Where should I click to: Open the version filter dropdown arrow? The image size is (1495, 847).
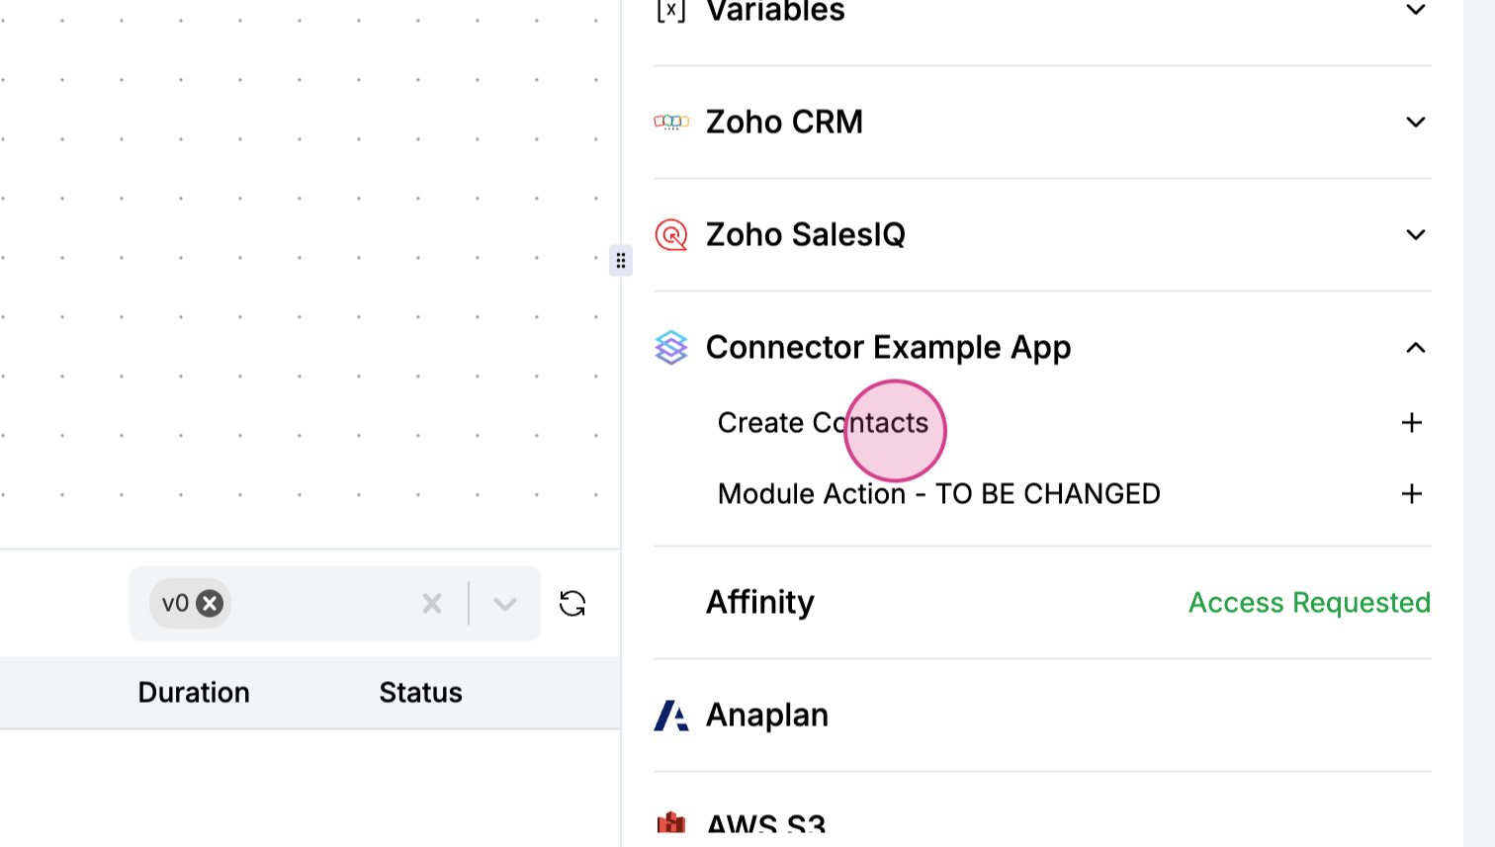pos(505,603)
